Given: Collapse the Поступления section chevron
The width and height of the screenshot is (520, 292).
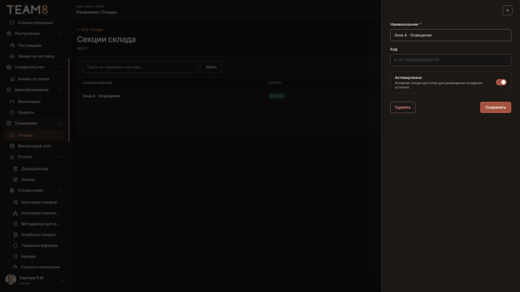Looking at the screenshot, I should pos(58,34).
